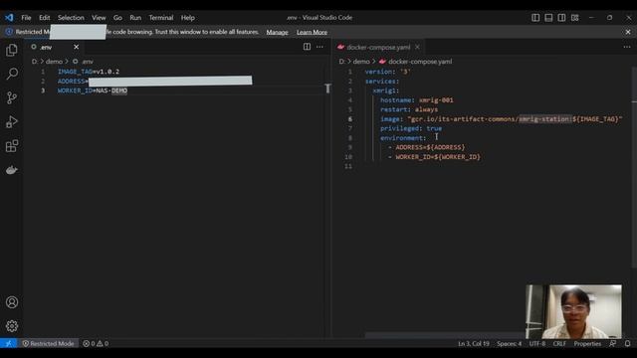The image size is (637, 358).
Task: Open the Run menu
Action: click(x=135, y=18)
